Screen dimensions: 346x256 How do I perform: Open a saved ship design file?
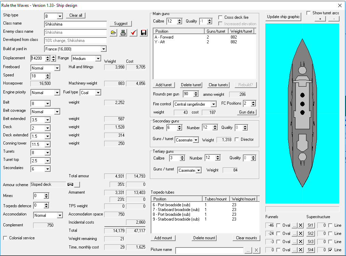pyautogui.click(x=113, y=33)
